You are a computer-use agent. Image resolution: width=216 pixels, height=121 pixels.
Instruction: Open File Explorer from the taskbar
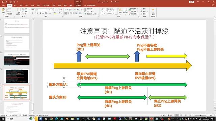coord(73,119)
